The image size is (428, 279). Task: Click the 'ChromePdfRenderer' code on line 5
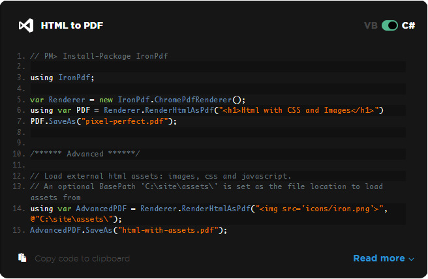pyautogui.click(x=193, y=100)
